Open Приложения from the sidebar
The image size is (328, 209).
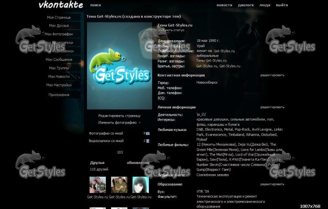[59, 95]
